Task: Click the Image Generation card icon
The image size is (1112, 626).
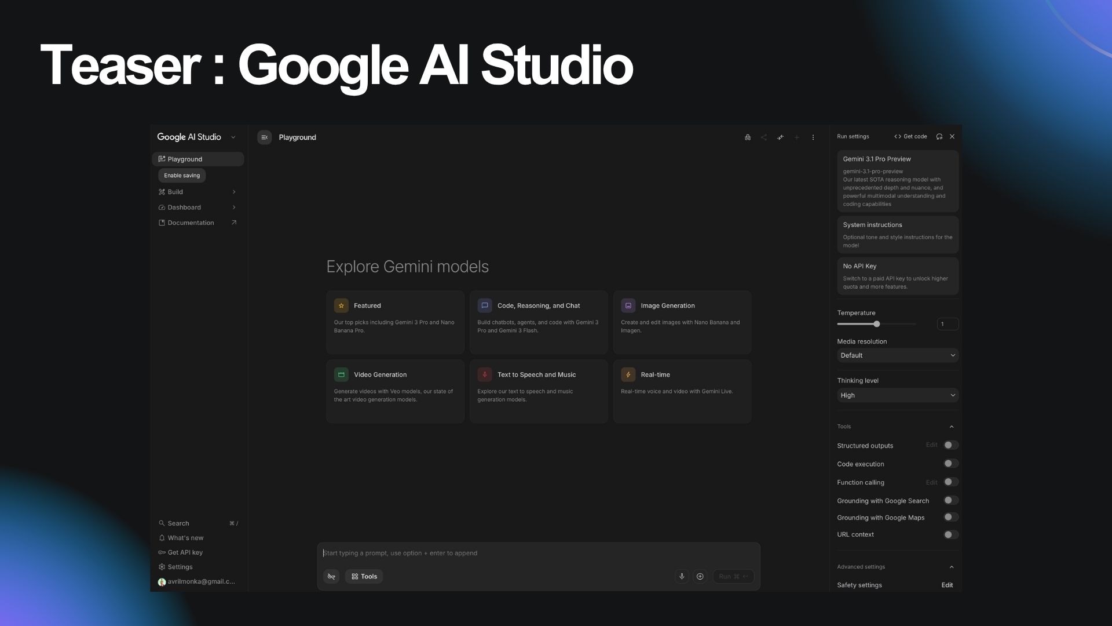Action: pyautogui.click(x=628, y=305)
